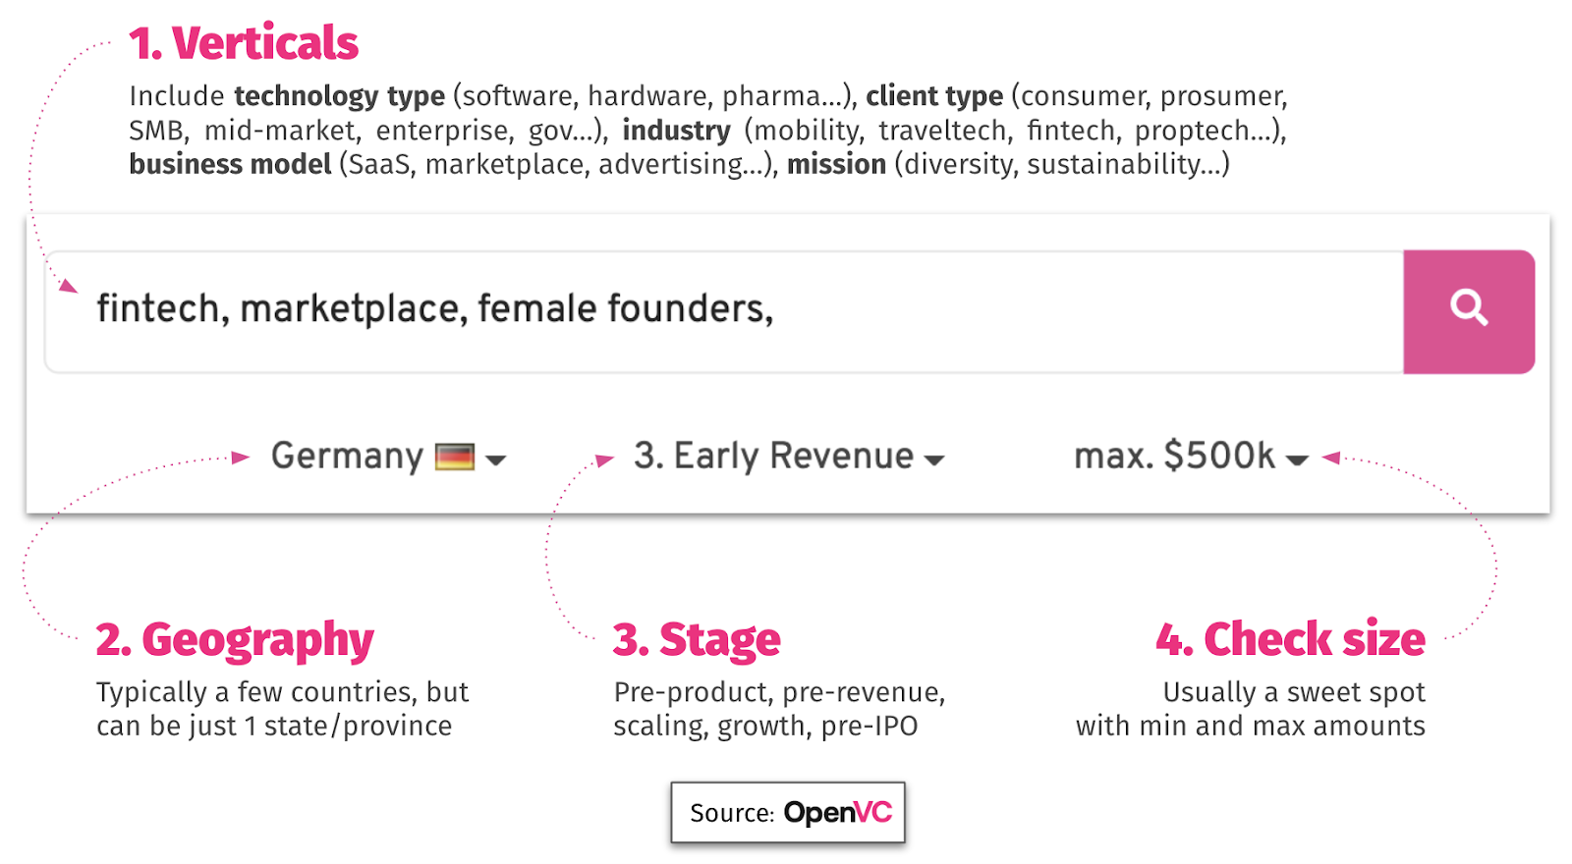Click the 3. Early Revenue label
Viewport: 1572px width, 864px height.
[773, 456]
